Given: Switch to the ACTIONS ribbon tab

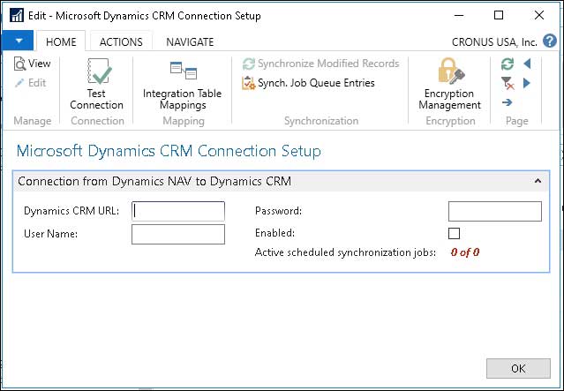Looking at the screenshot, I should [121, 41].
